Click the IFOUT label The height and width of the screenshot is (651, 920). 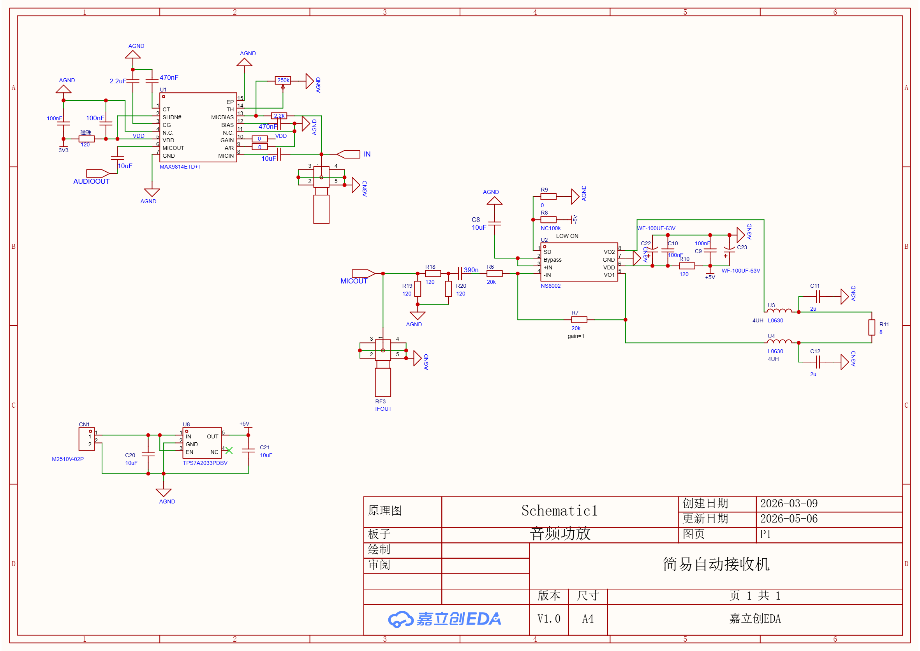[x=383, y=409]
